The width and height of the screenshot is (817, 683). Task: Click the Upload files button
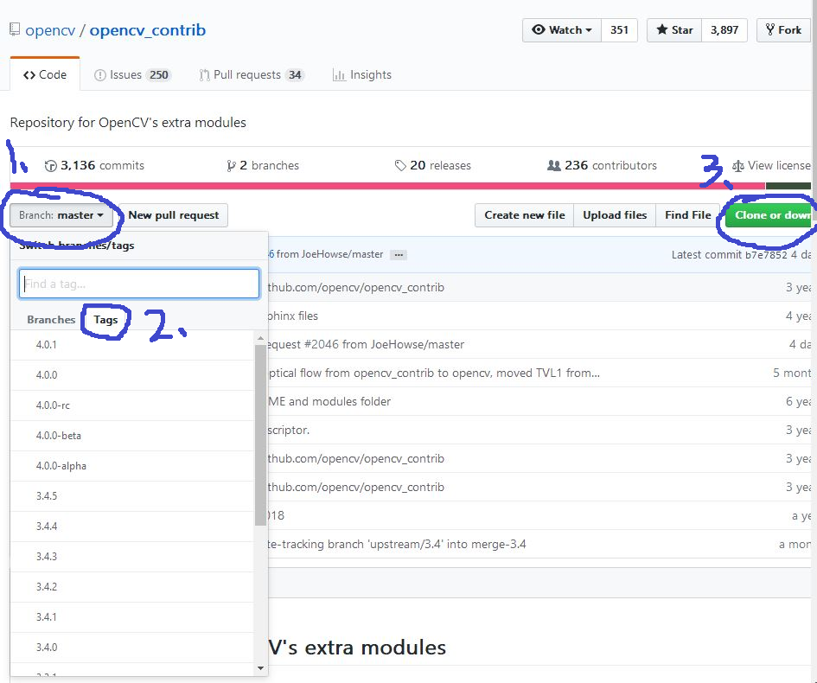click(614, 214)
